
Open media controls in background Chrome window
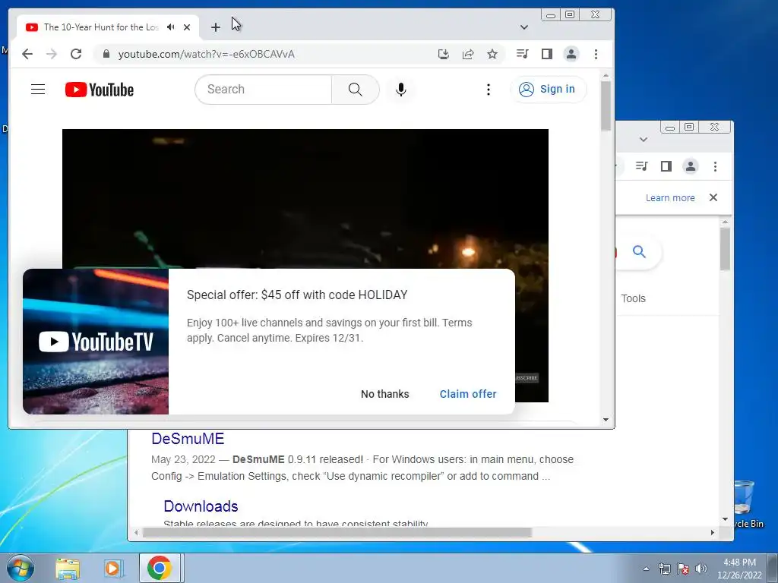click(641, 166)
